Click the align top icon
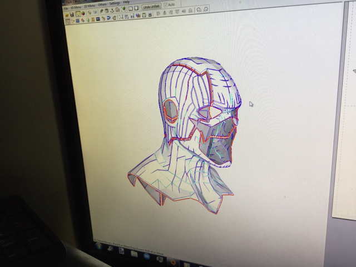 pos(177,12)
